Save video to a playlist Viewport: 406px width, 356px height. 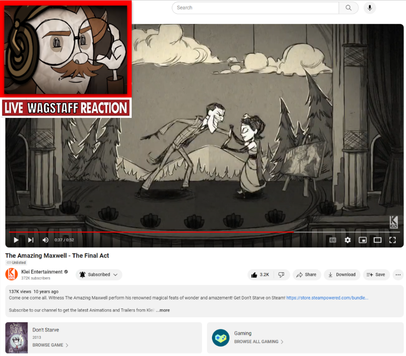click(376, 275)
